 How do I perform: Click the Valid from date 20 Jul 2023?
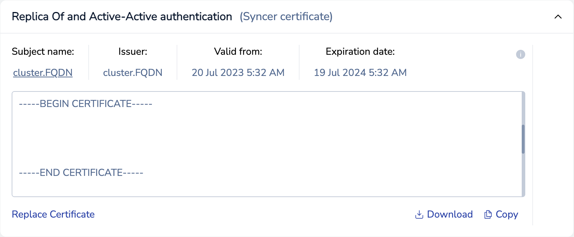tap(238, 73)
